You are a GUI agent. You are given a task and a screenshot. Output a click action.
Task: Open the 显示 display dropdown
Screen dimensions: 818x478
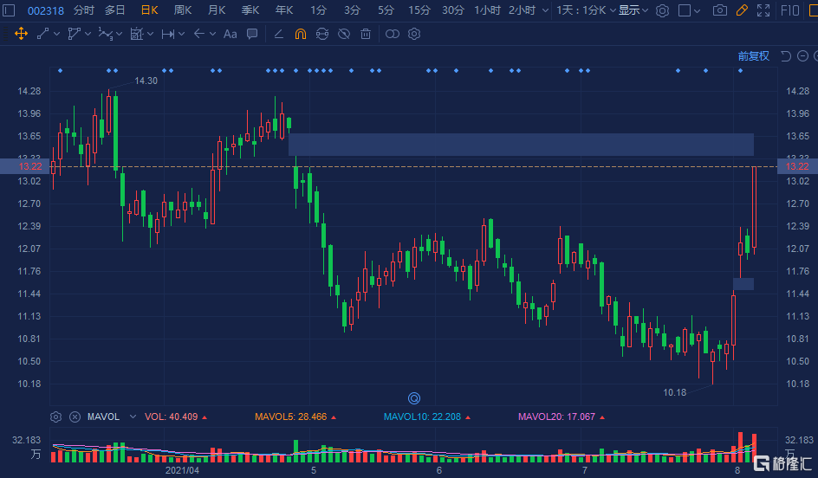click(633, 10)
